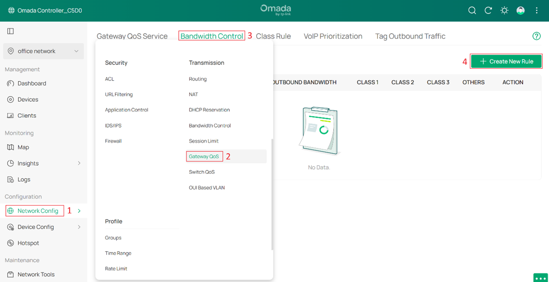Click the refresh icon in header
Image resolution: width=549 pixels, height=282 pixels.
488,10
